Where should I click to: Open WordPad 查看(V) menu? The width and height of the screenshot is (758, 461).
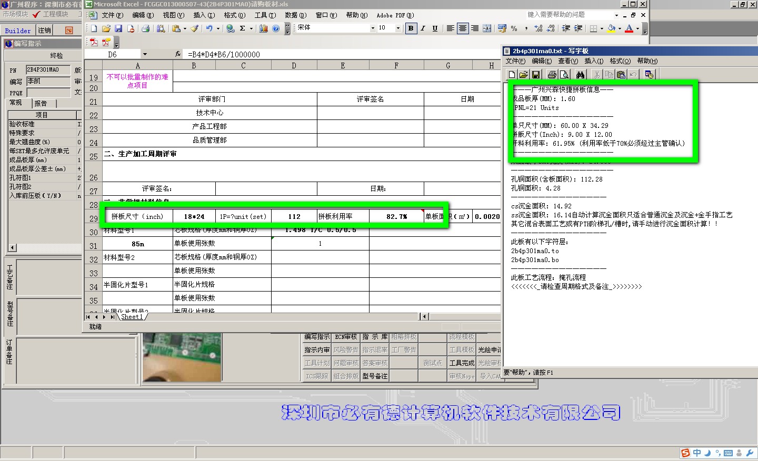[568, 61]
